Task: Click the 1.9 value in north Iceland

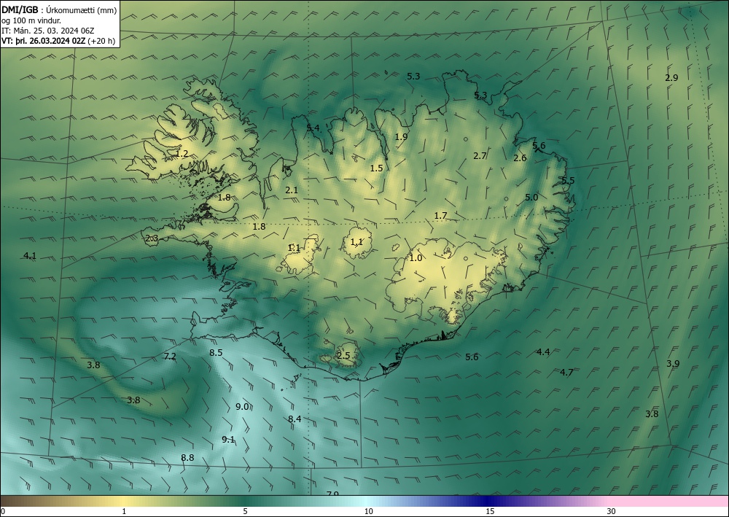Action: pyautogui.click(x=401, y=136)
